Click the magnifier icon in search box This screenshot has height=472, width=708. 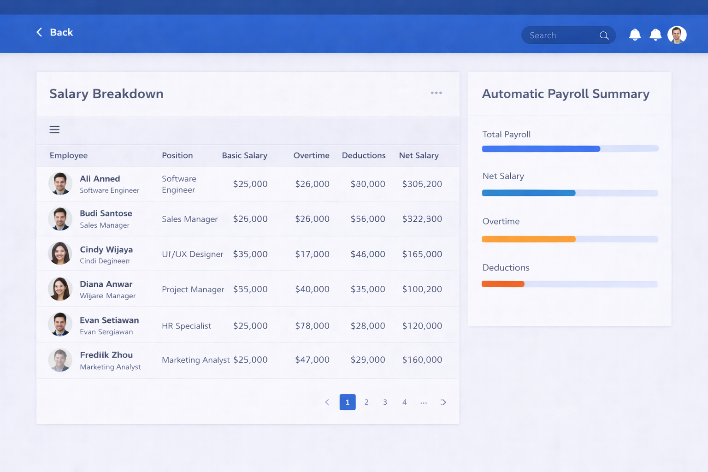(x=604, y=35)
